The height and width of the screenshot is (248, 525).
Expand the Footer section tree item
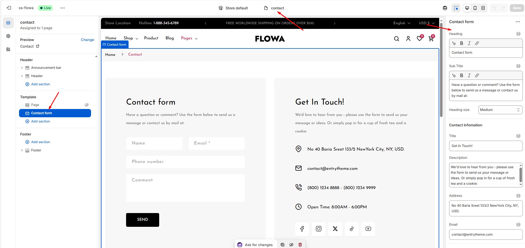click(x=22, y=150)
